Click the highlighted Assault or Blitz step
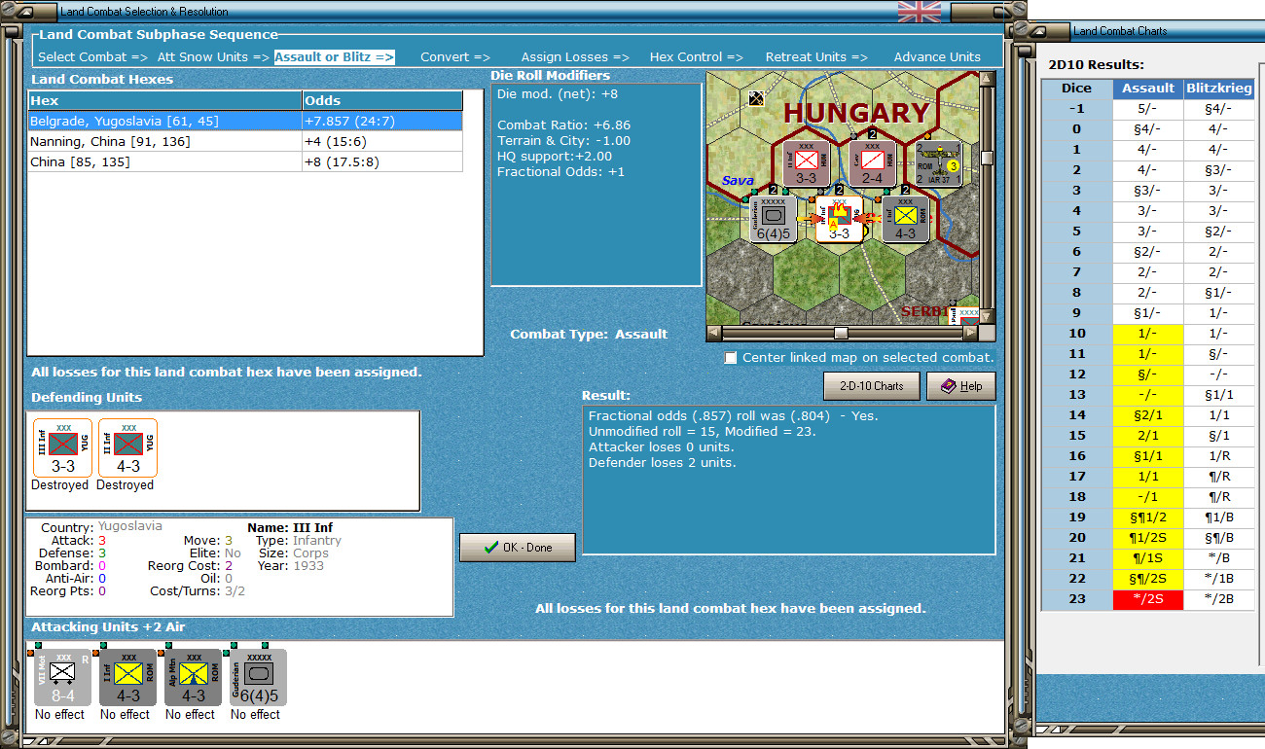Screen dimensions: 1265x749 (335, 57)
